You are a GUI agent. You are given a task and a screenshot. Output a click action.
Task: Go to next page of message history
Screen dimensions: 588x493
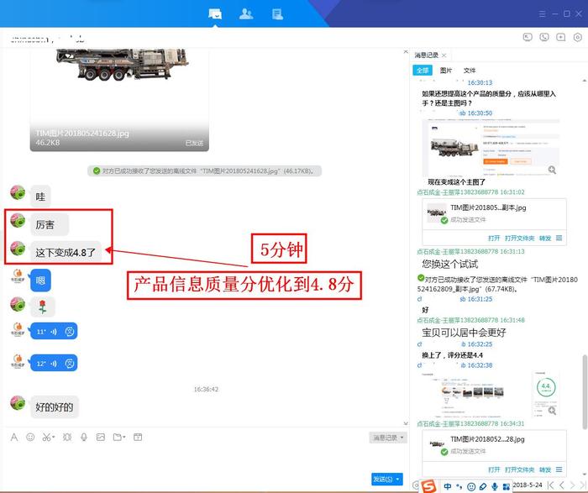click(x=572, y=485)
